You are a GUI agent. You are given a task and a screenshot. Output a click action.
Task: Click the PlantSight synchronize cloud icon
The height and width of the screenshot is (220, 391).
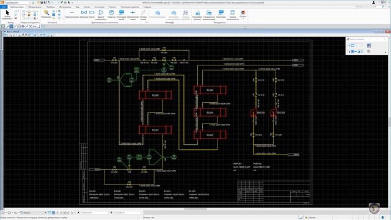158,12
